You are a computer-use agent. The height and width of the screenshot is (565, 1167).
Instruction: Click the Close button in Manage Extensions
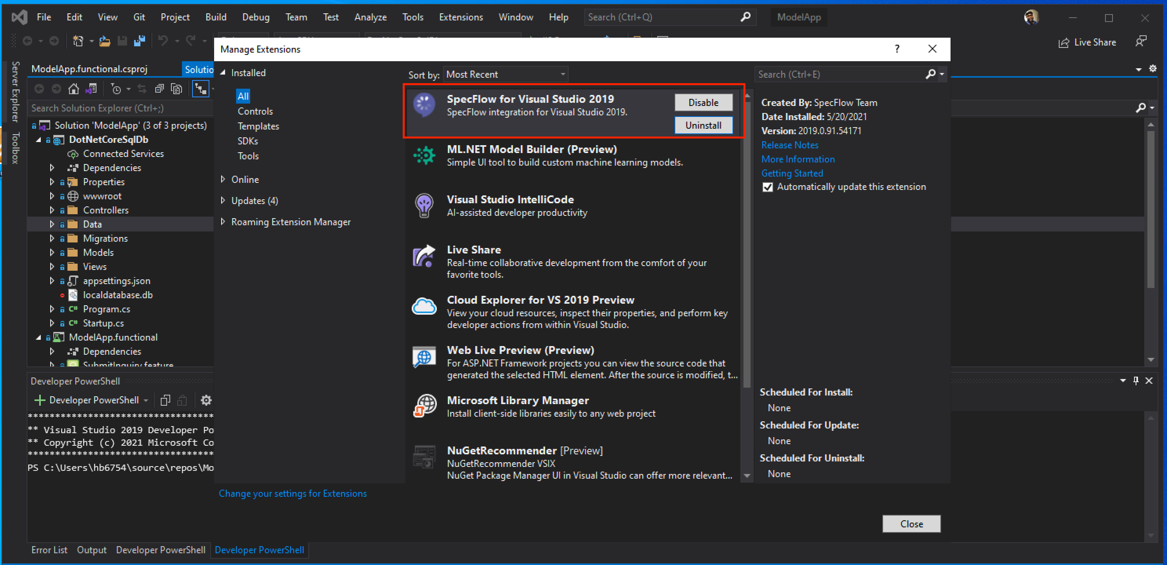(x=911, y=524)
